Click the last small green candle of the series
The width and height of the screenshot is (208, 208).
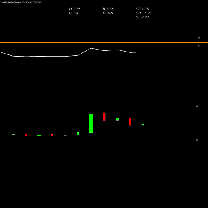coord(143,124)
